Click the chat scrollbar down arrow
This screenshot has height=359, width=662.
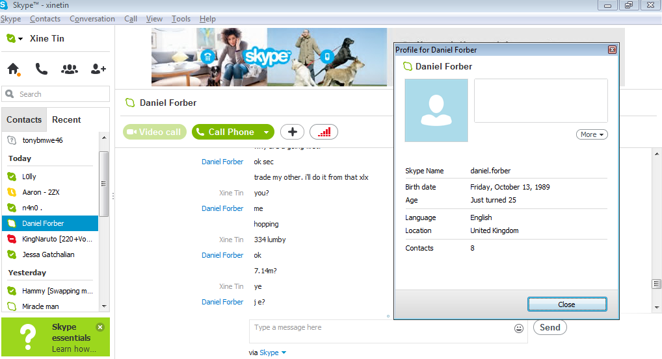click(x=657, y=308)
